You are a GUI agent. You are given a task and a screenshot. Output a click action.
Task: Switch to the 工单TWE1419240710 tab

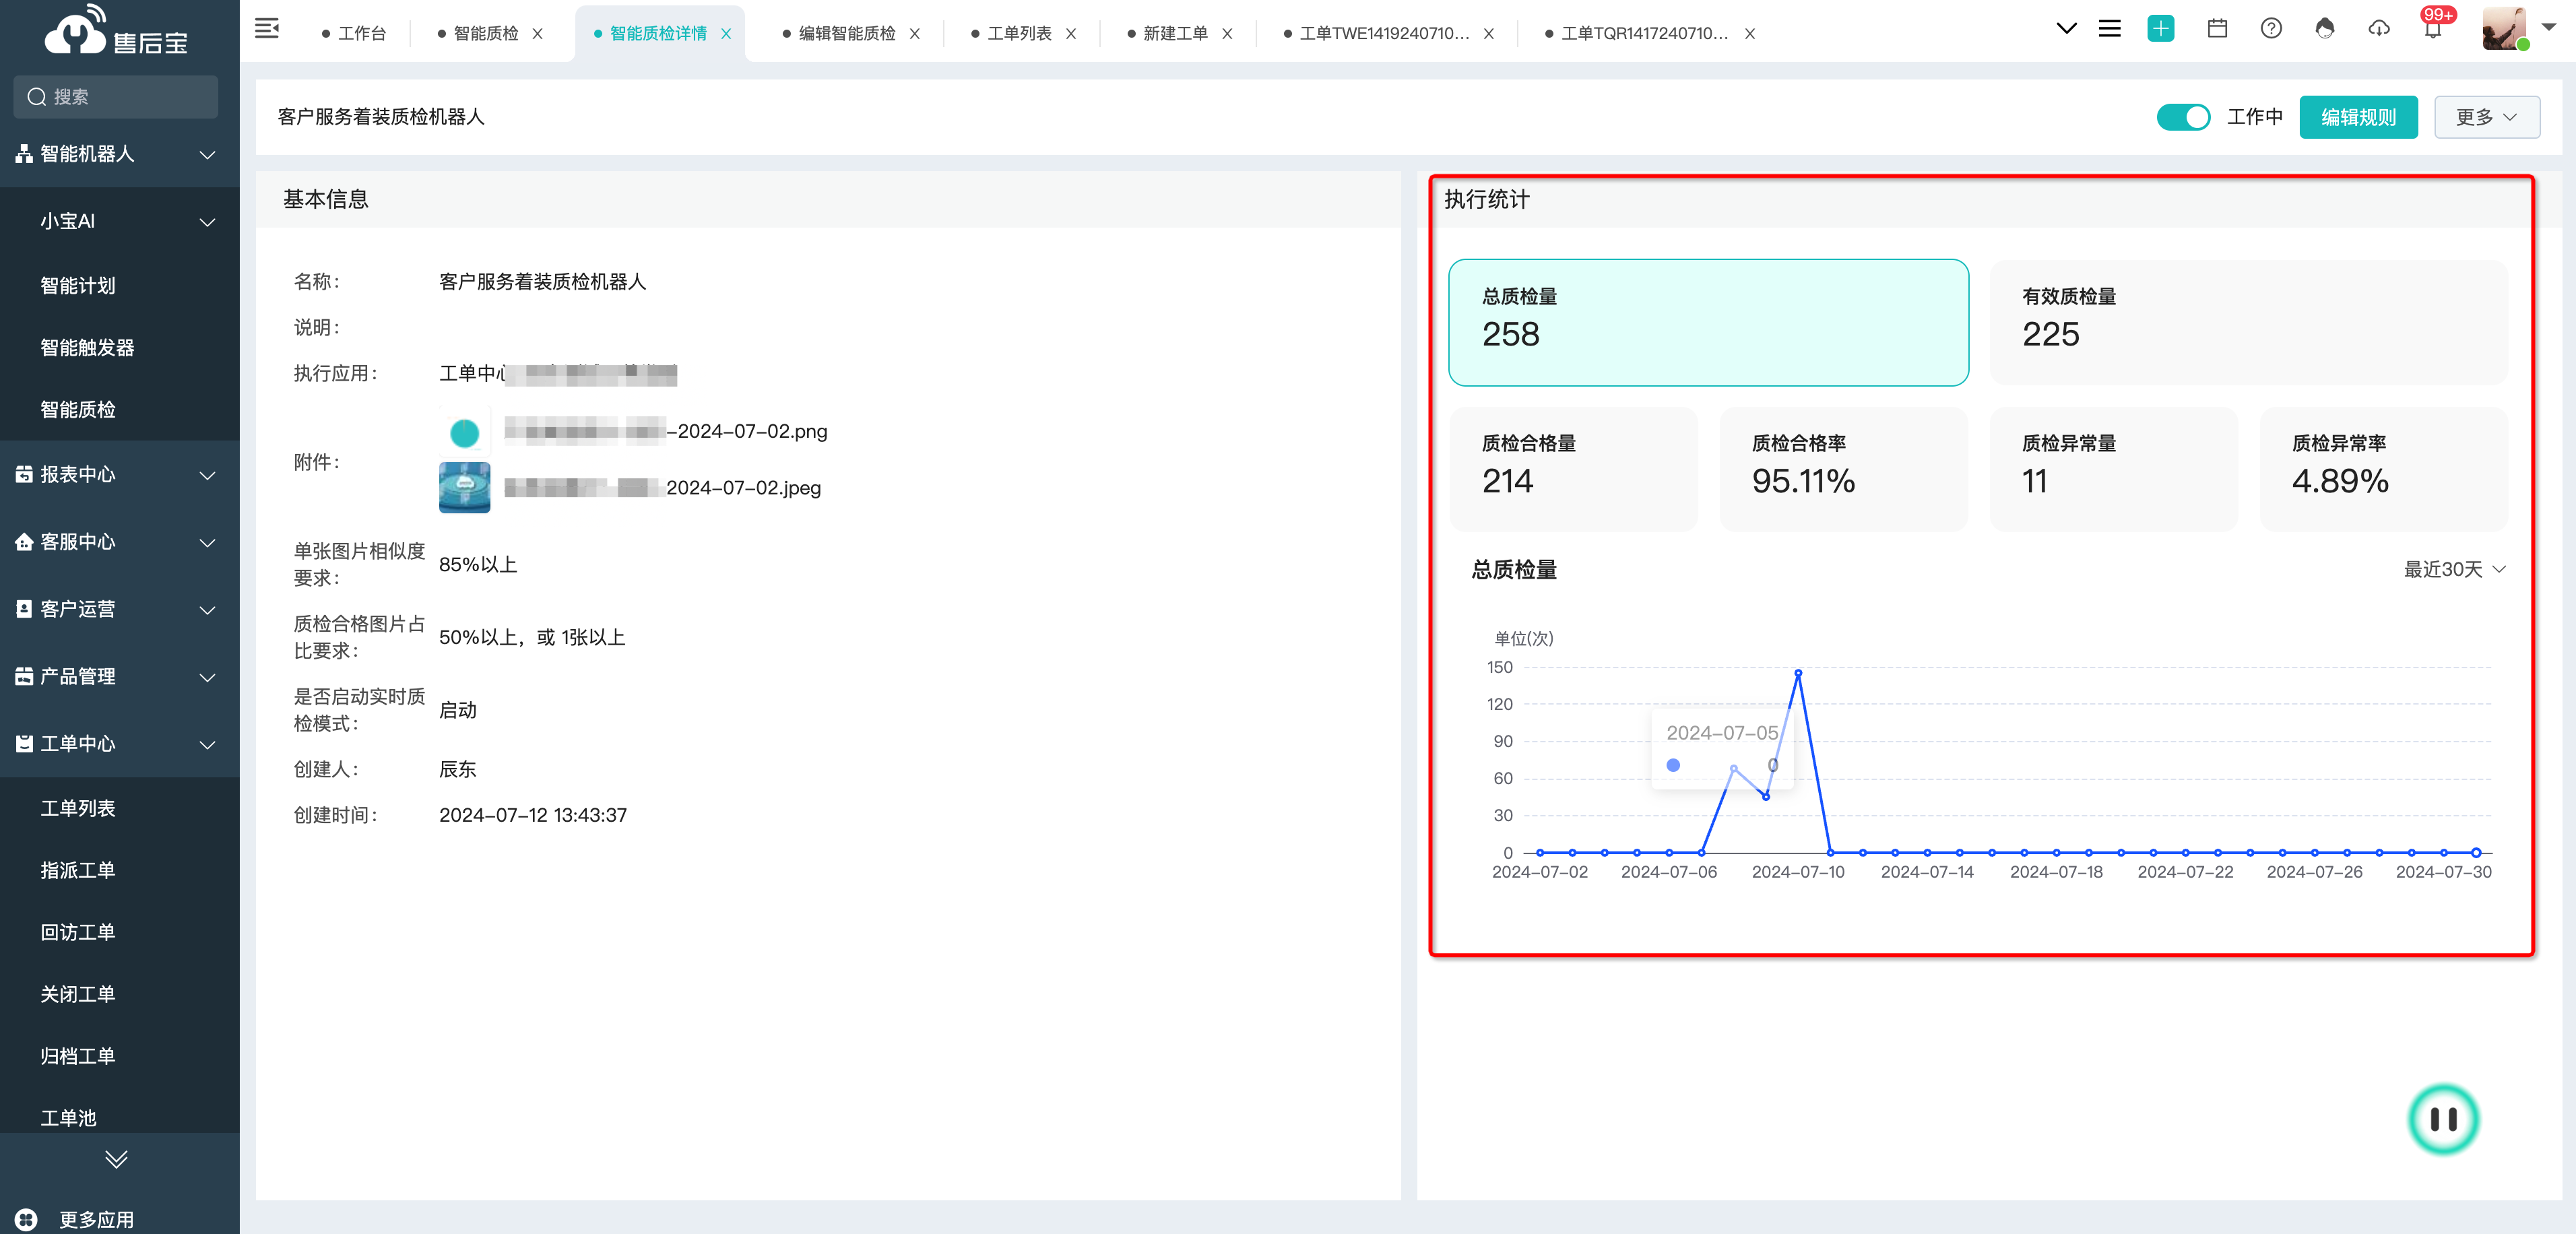coord(1376,33)
